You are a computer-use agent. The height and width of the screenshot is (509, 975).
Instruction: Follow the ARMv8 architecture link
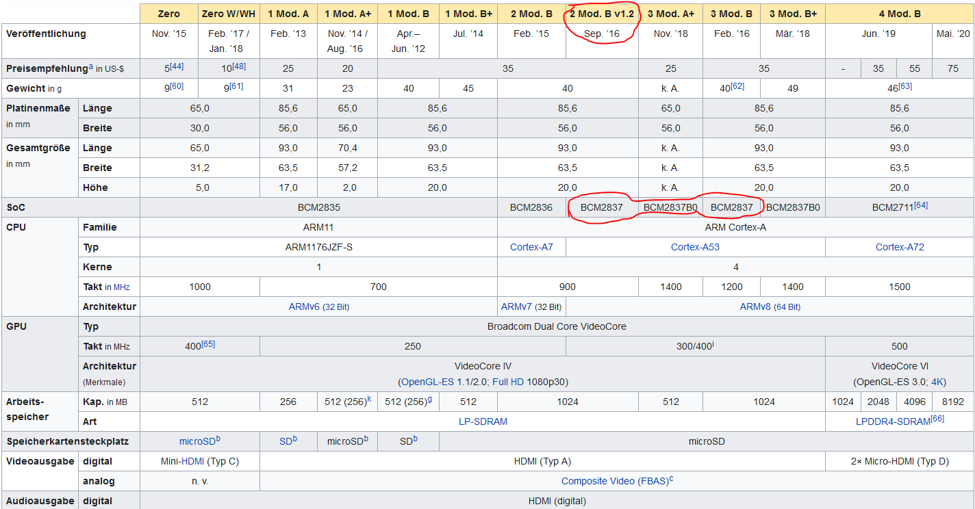tap(755, 307)
